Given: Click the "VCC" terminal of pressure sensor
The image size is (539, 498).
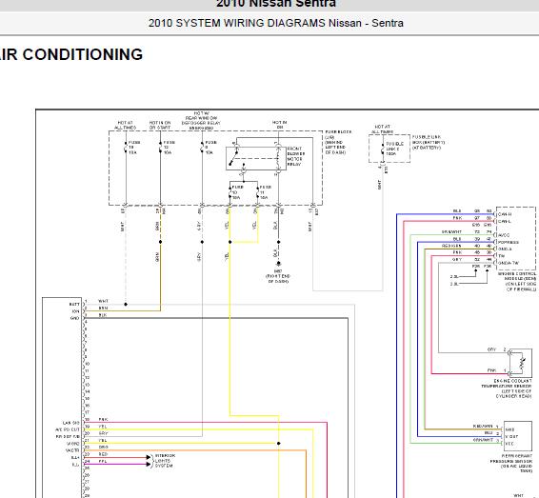Looking at the screenshot, I should tap(509, 444).
